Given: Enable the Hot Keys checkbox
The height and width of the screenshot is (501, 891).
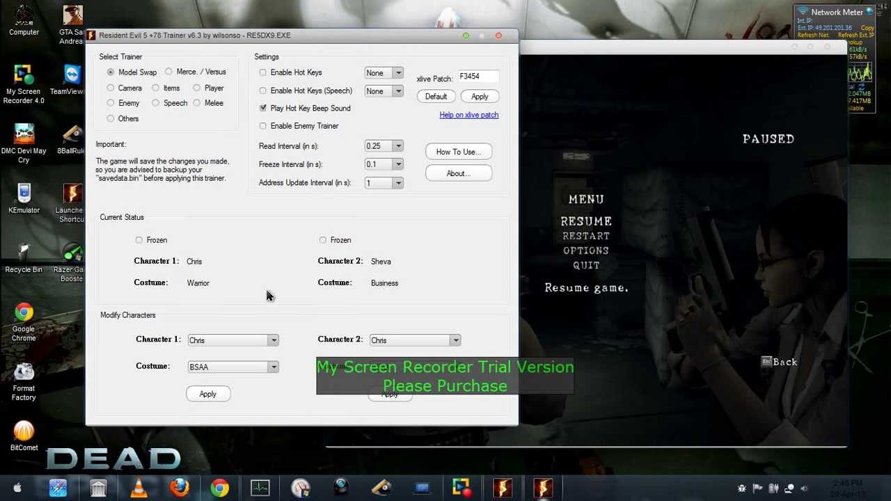Looking at the screenshot, I should (x=263, y=72).
